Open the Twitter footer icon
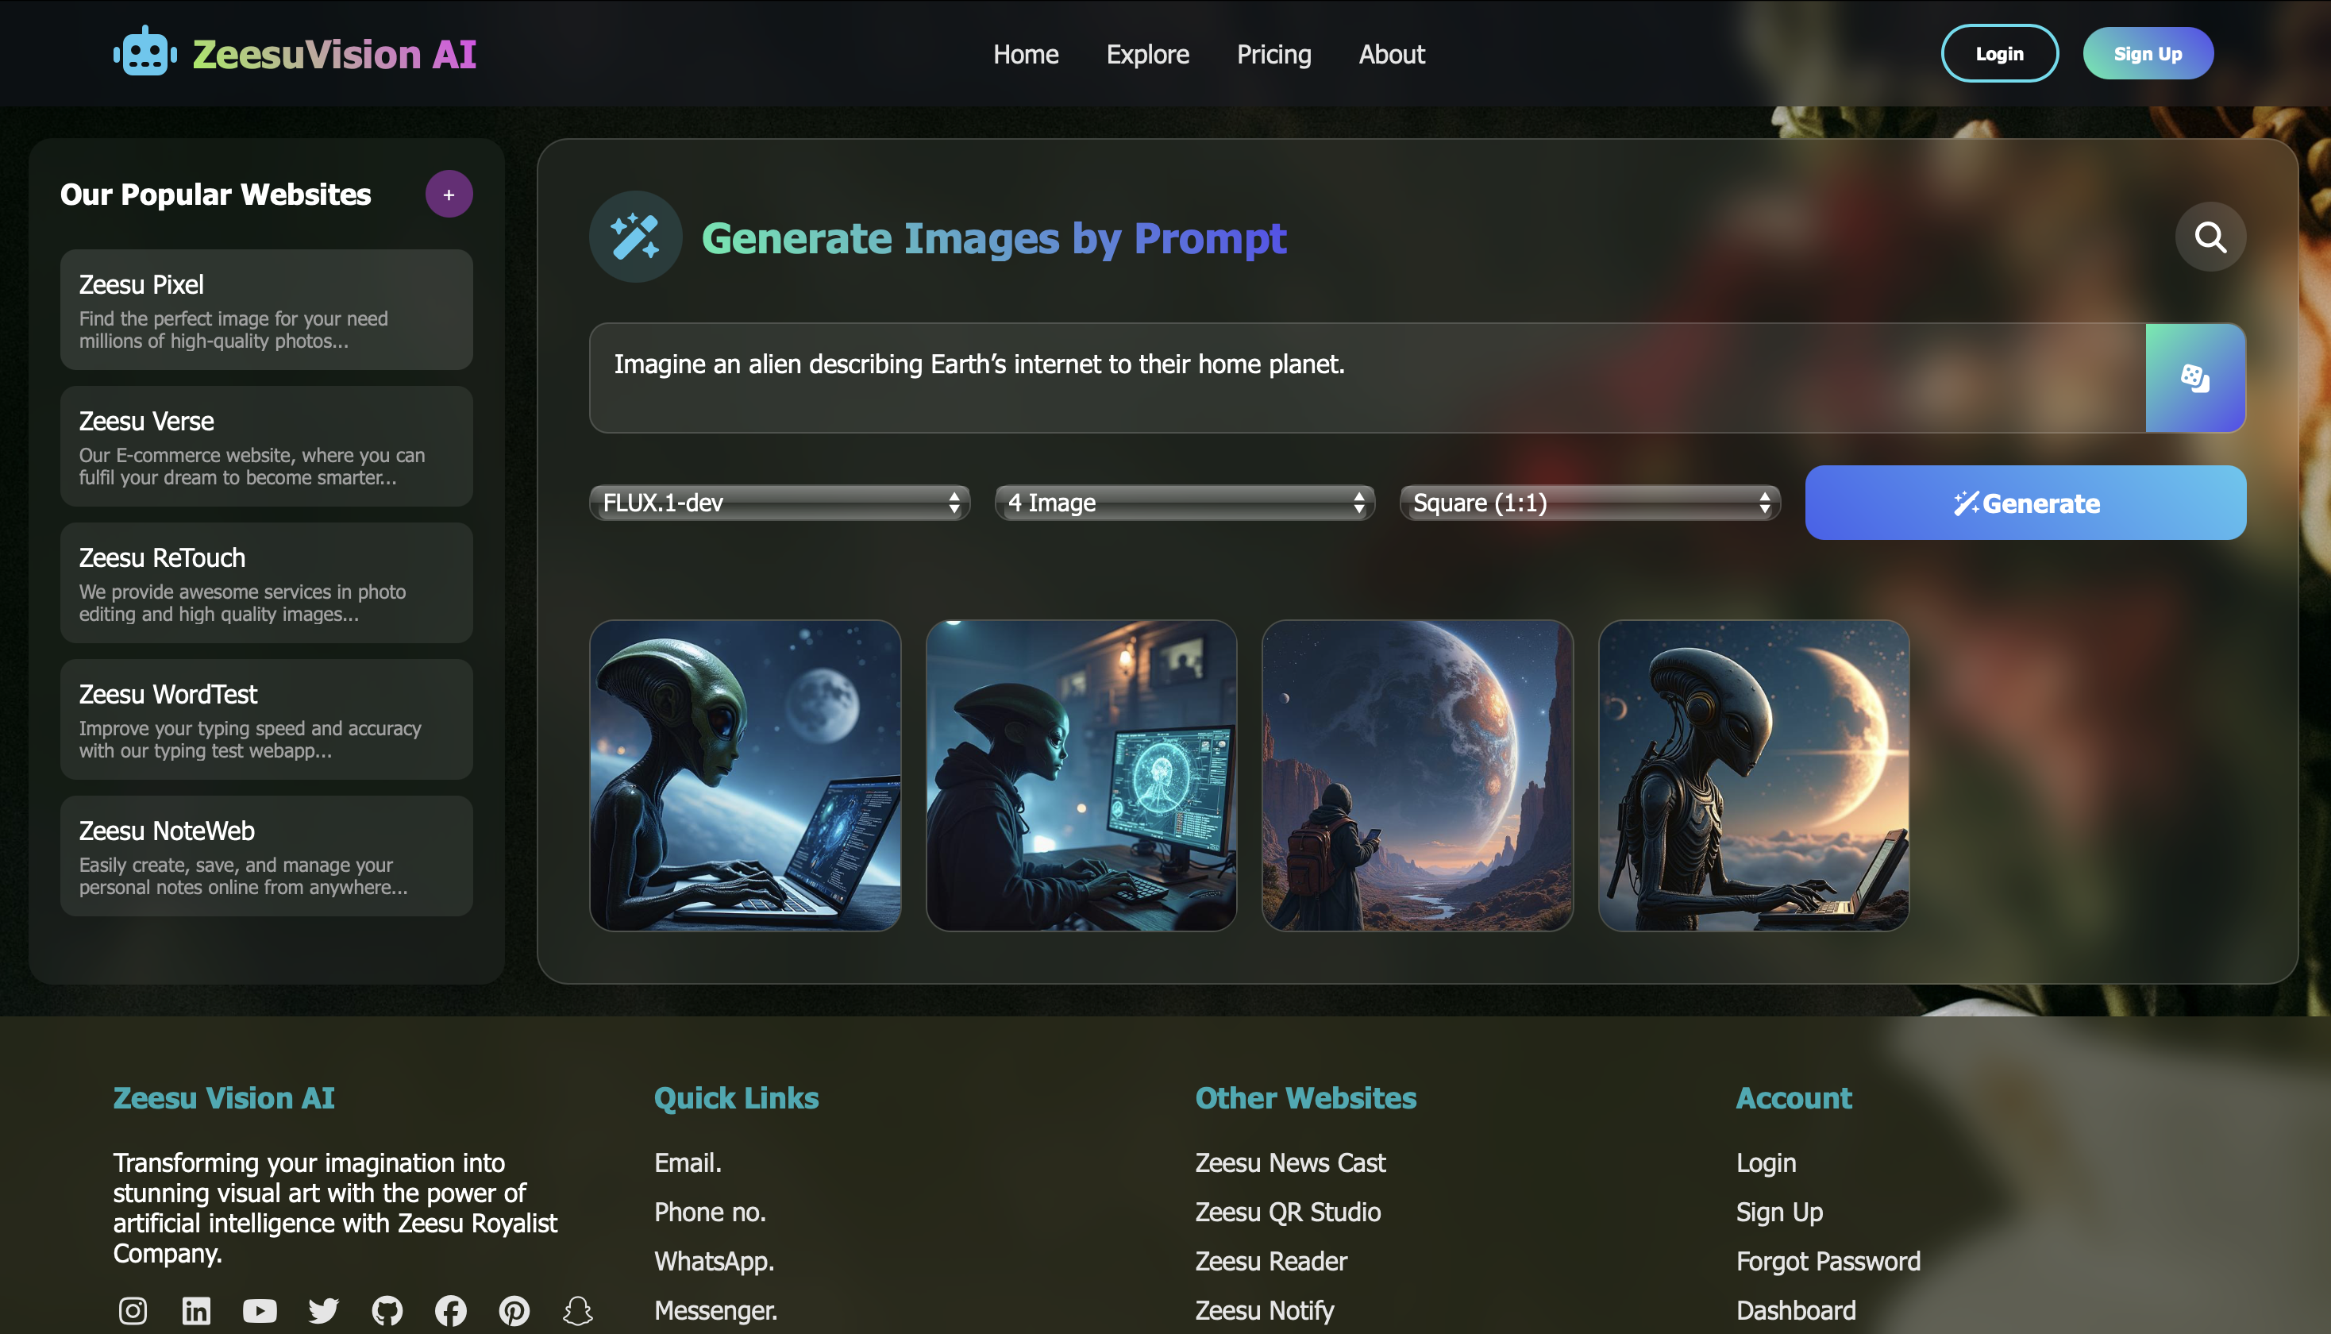2331x1334 pixels. (x=323, y=1311)
